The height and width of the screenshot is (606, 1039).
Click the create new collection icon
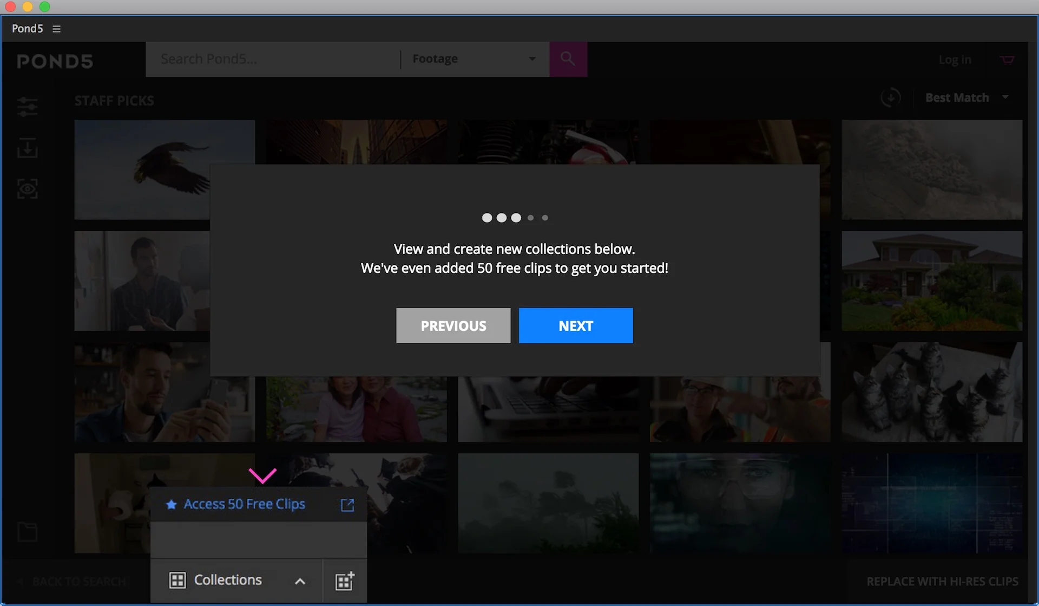point(345,581)
